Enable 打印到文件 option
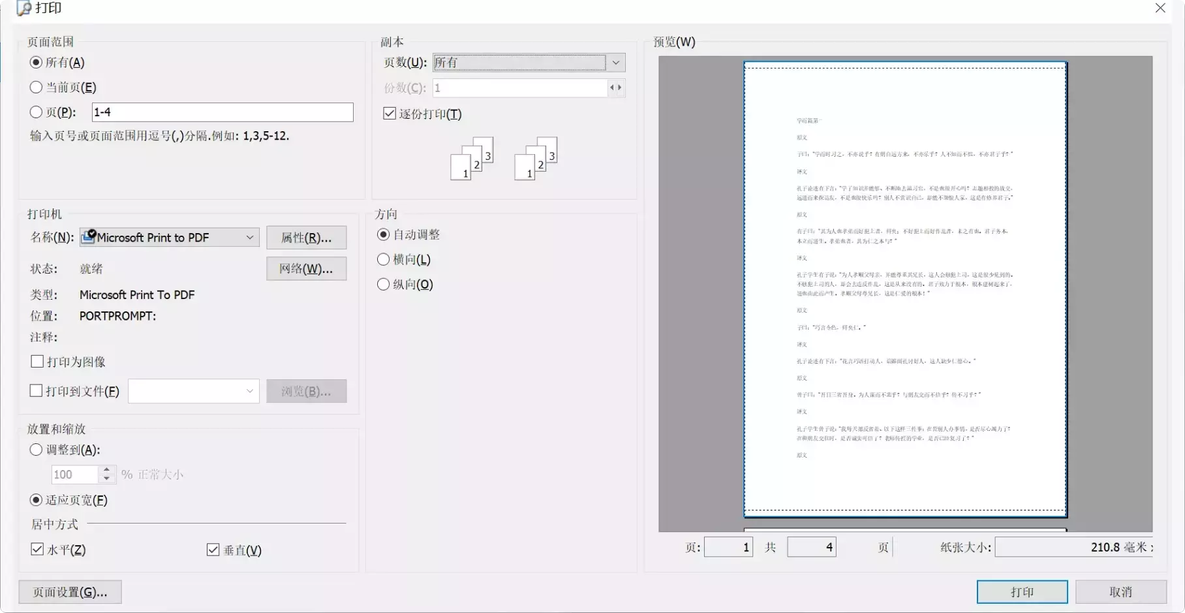 pyautogui.click(x=37, y=390)
